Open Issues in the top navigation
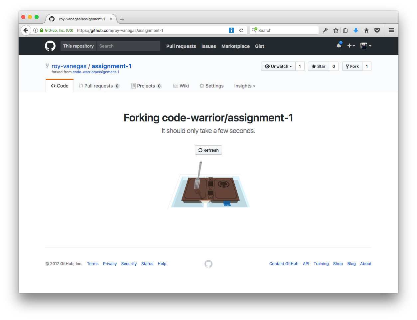Viewport: 417px width, 320px height. coord(208,46)
